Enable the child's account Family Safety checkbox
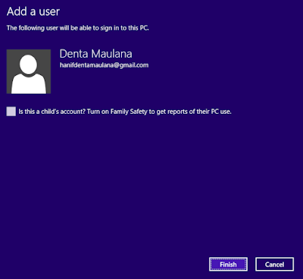This screenshot has height=279, width=303. [11, 111]
